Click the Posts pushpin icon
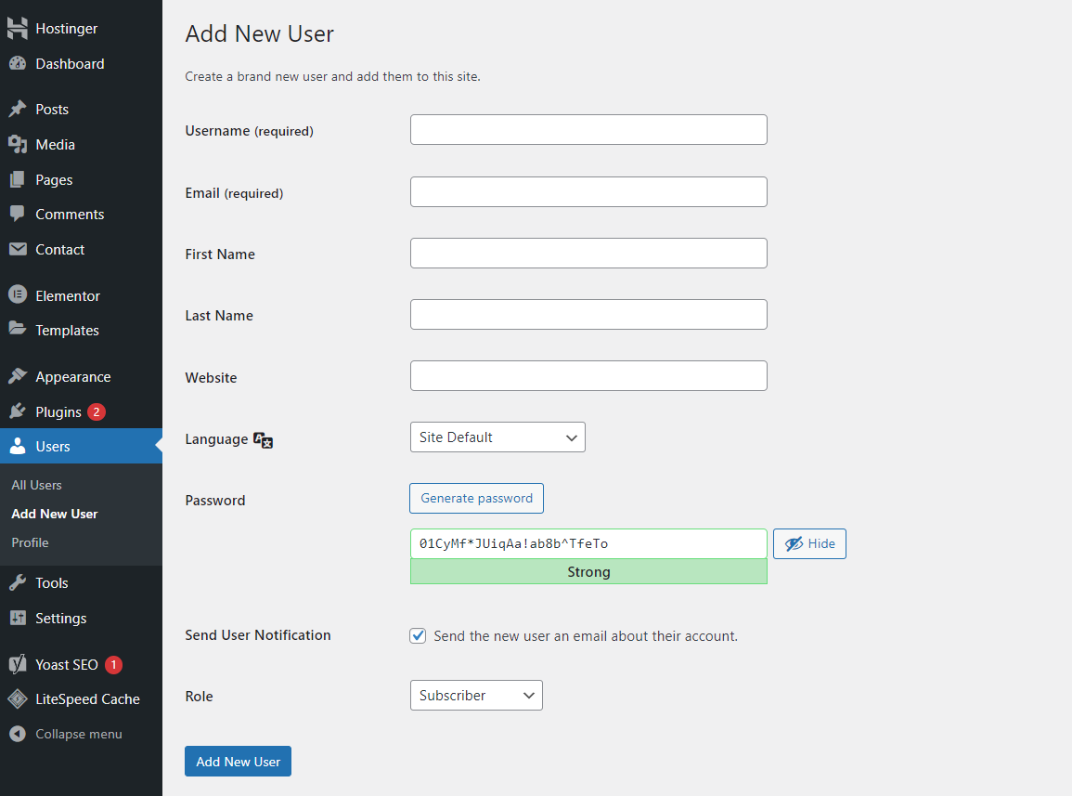This screenshot has width=1072, height=796. [x=18, y=110]
